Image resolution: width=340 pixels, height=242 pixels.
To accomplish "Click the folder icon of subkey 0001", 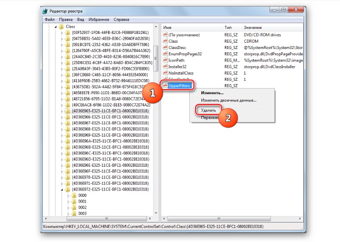I will [74, 201].
